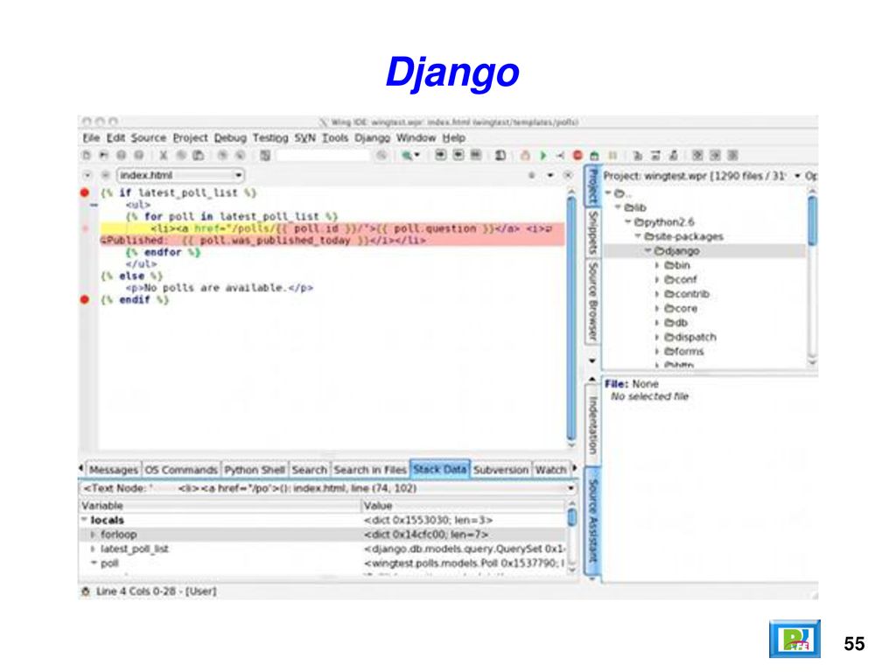
Task: Click the New File toolbar icon
Action: coord(87,156)
